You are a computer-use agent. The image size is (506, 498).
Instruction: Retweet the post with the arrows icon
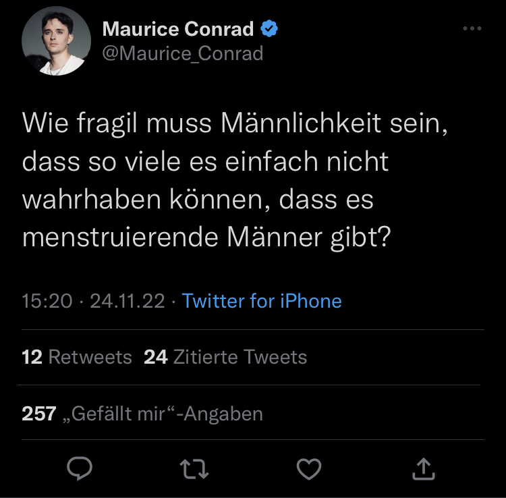tap(194, 468)
